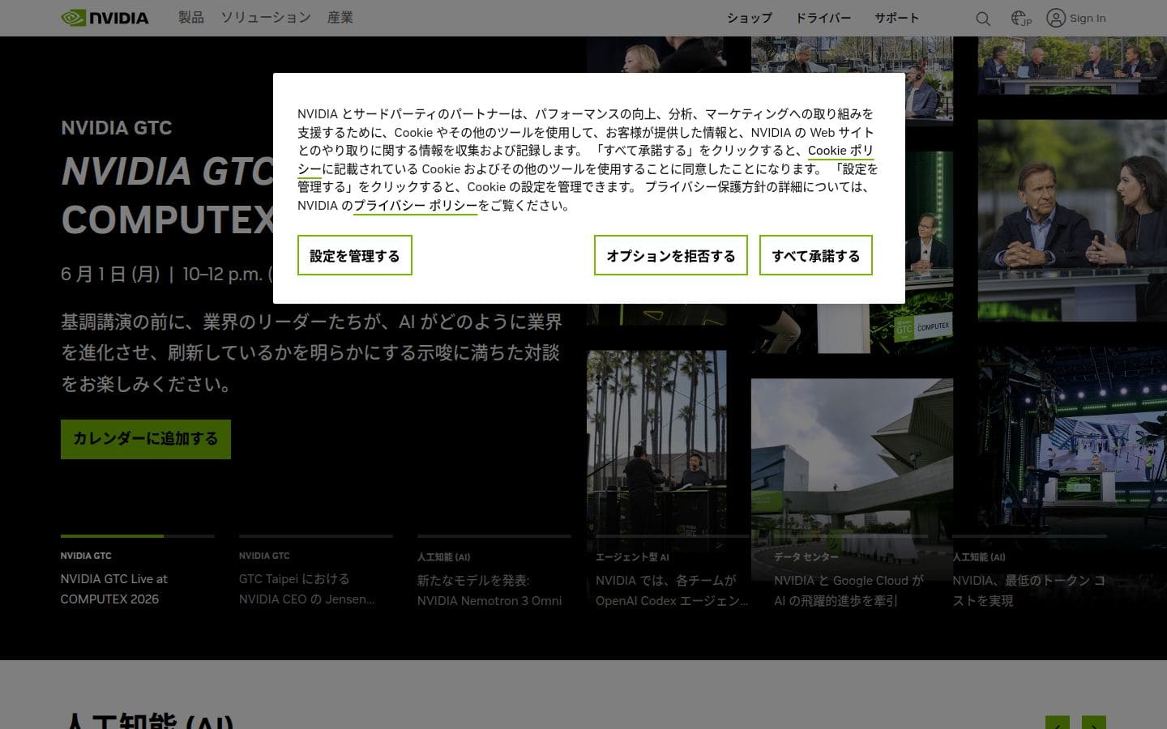Viewport: 1167px width, 729px height.
Task: Open the 産業 menu
Action: click(340, 17)
